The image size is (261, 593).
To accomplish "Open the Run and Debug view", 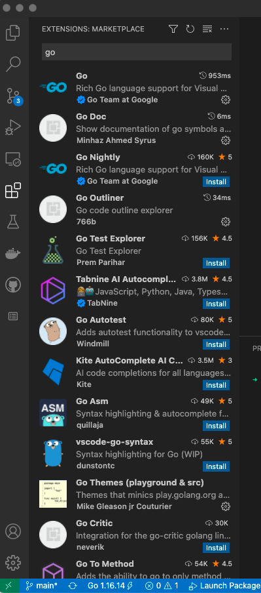I will coord(13,128).
